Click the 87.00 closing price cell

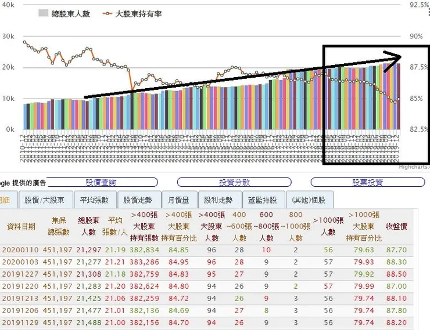point(396,287)
